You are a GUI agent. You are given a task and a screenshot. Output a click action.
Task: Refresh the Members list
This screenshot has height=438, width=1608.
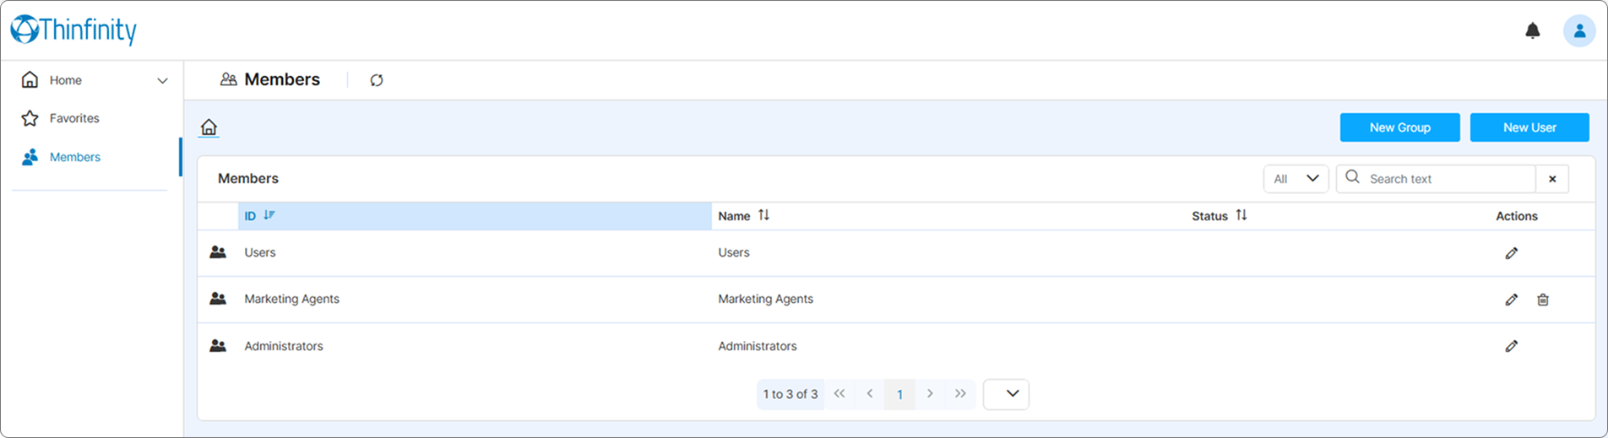pyautogui.click(x=377, y=80)
